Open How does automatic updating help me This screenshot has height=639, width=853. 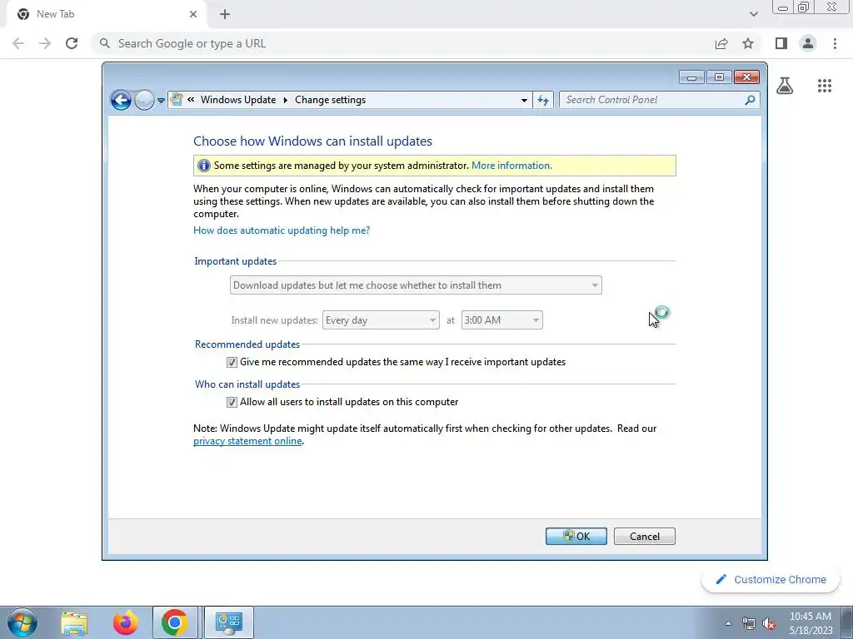click(282, 230)
